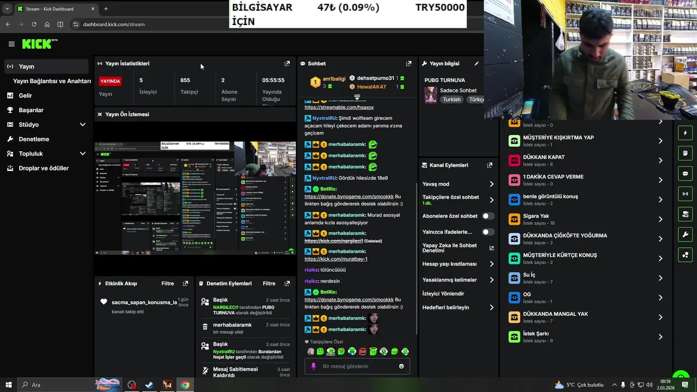Pop out the Yayın İstatistikleri panel

287,64
